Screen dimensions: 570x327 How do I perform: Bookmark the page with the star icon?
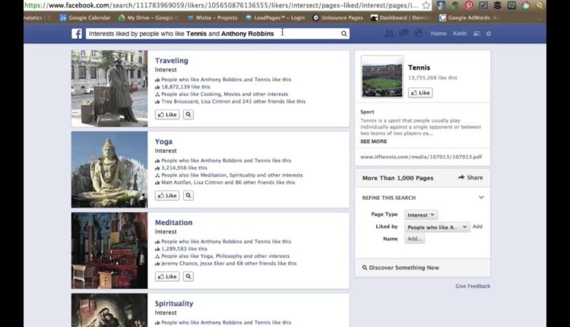(x=426, y=5)
